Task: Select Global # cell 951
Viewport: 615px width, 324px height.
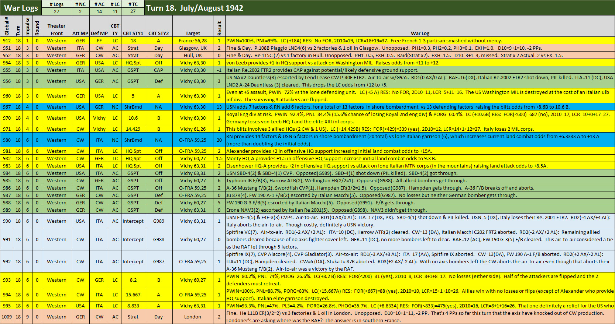Action: point(7,48)
